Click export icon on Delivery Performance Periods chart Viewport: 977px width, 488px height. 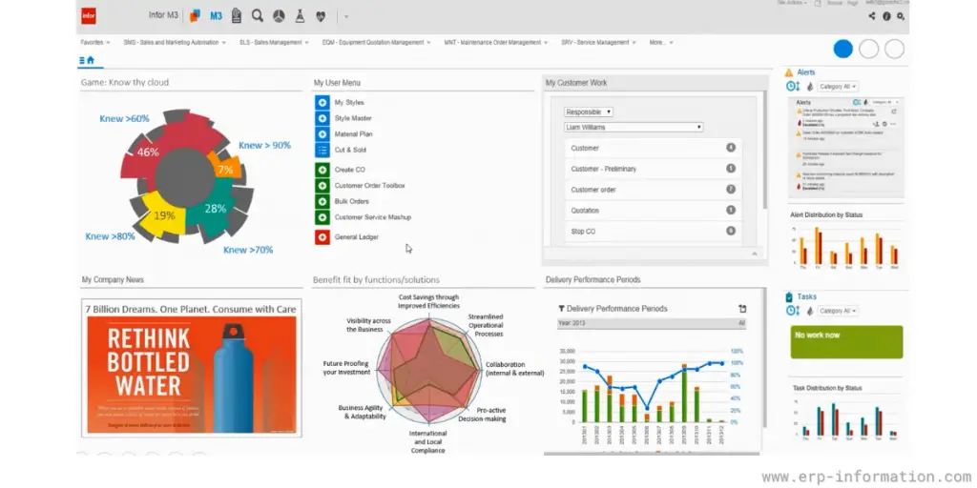[x=742, y=309]
